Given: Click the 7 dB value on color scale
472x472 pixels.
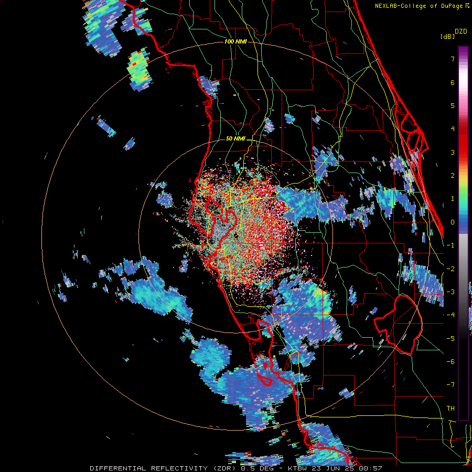Looking at the screenshot, I should (x=453, y=59).
